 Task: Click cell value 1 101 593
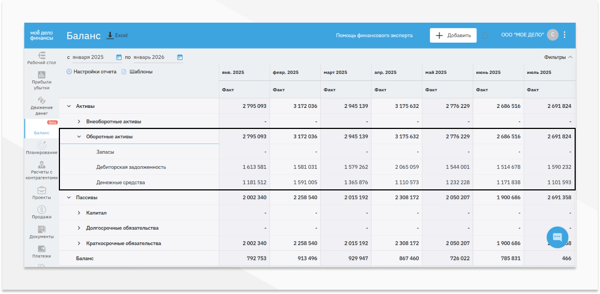point(559,182)
